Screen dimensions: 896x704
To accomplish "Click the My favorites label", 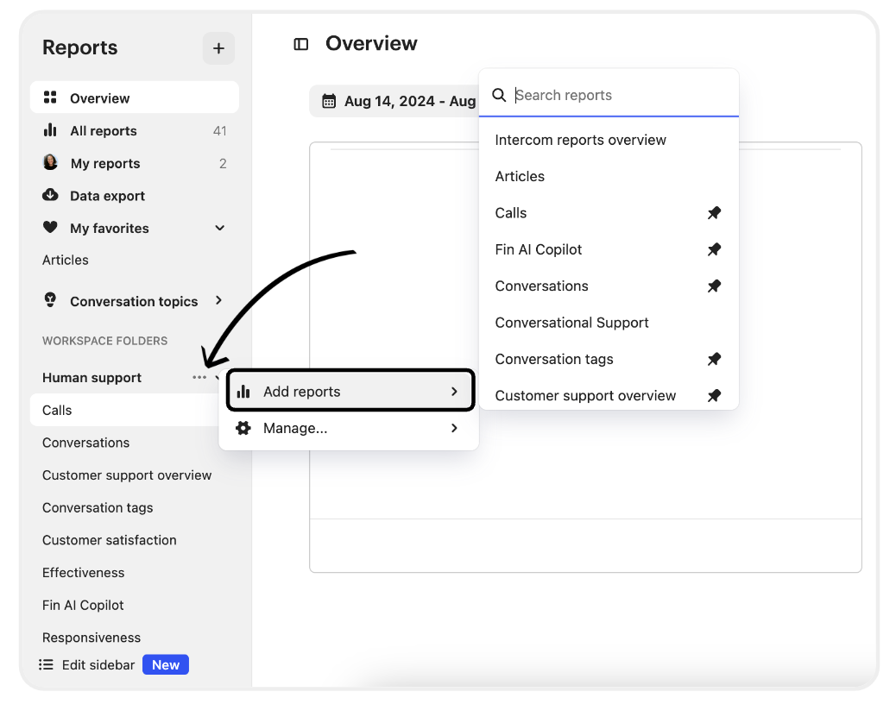I will [110, 228].
